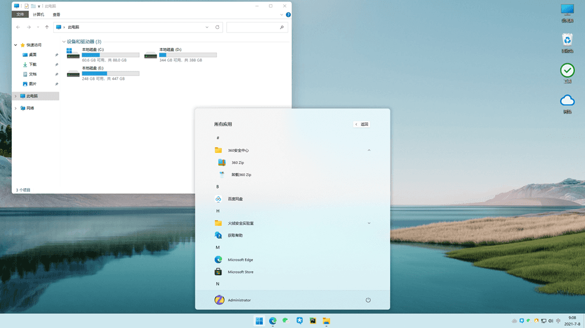This screenshot has height=328, width=585.
Task: Click the Explorer back arrow
Action: coord(18,27)
